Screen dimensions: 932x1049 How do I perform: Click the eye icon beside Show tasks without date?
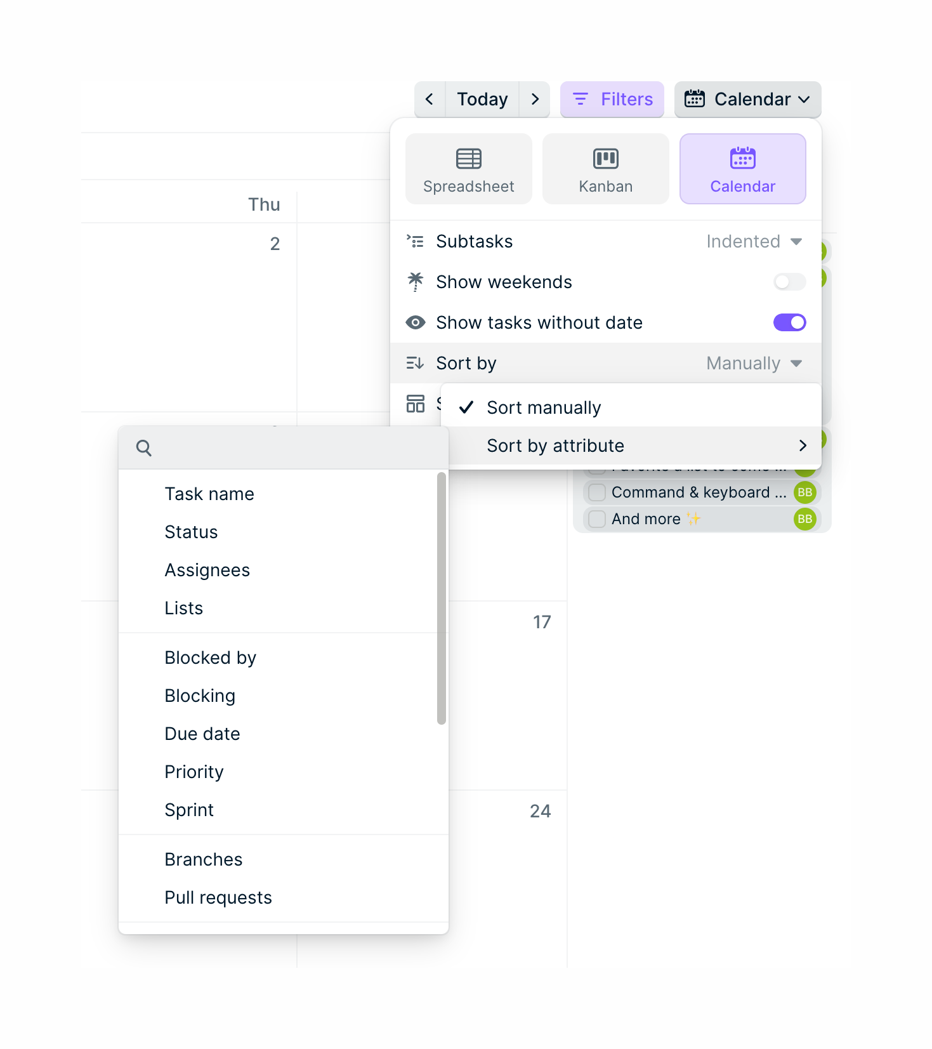tap(416, 322)
